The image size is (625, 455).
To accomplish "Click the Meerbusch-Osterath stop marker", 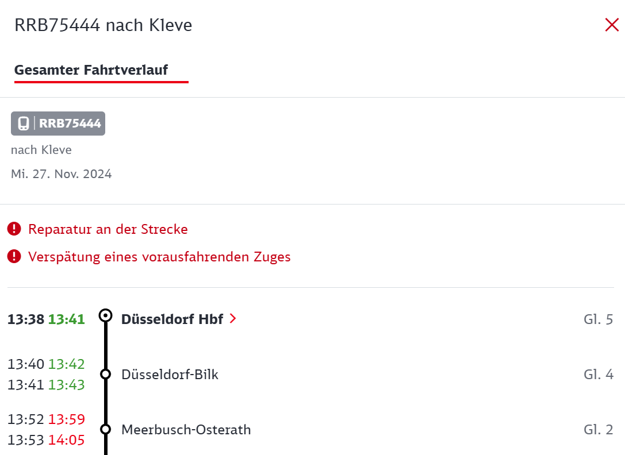I will [x=106, y=429].
